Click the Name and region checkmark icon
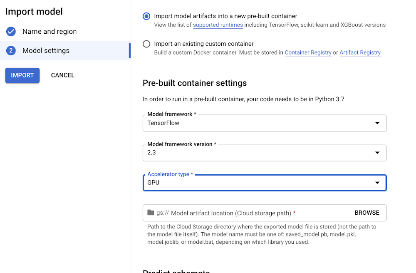Image resolution: width=416 pixels, height=273 pixels. (11, 32)
